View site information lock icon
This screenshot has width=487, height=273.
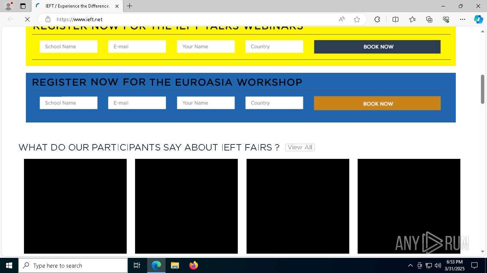click(x=48, y=19)
